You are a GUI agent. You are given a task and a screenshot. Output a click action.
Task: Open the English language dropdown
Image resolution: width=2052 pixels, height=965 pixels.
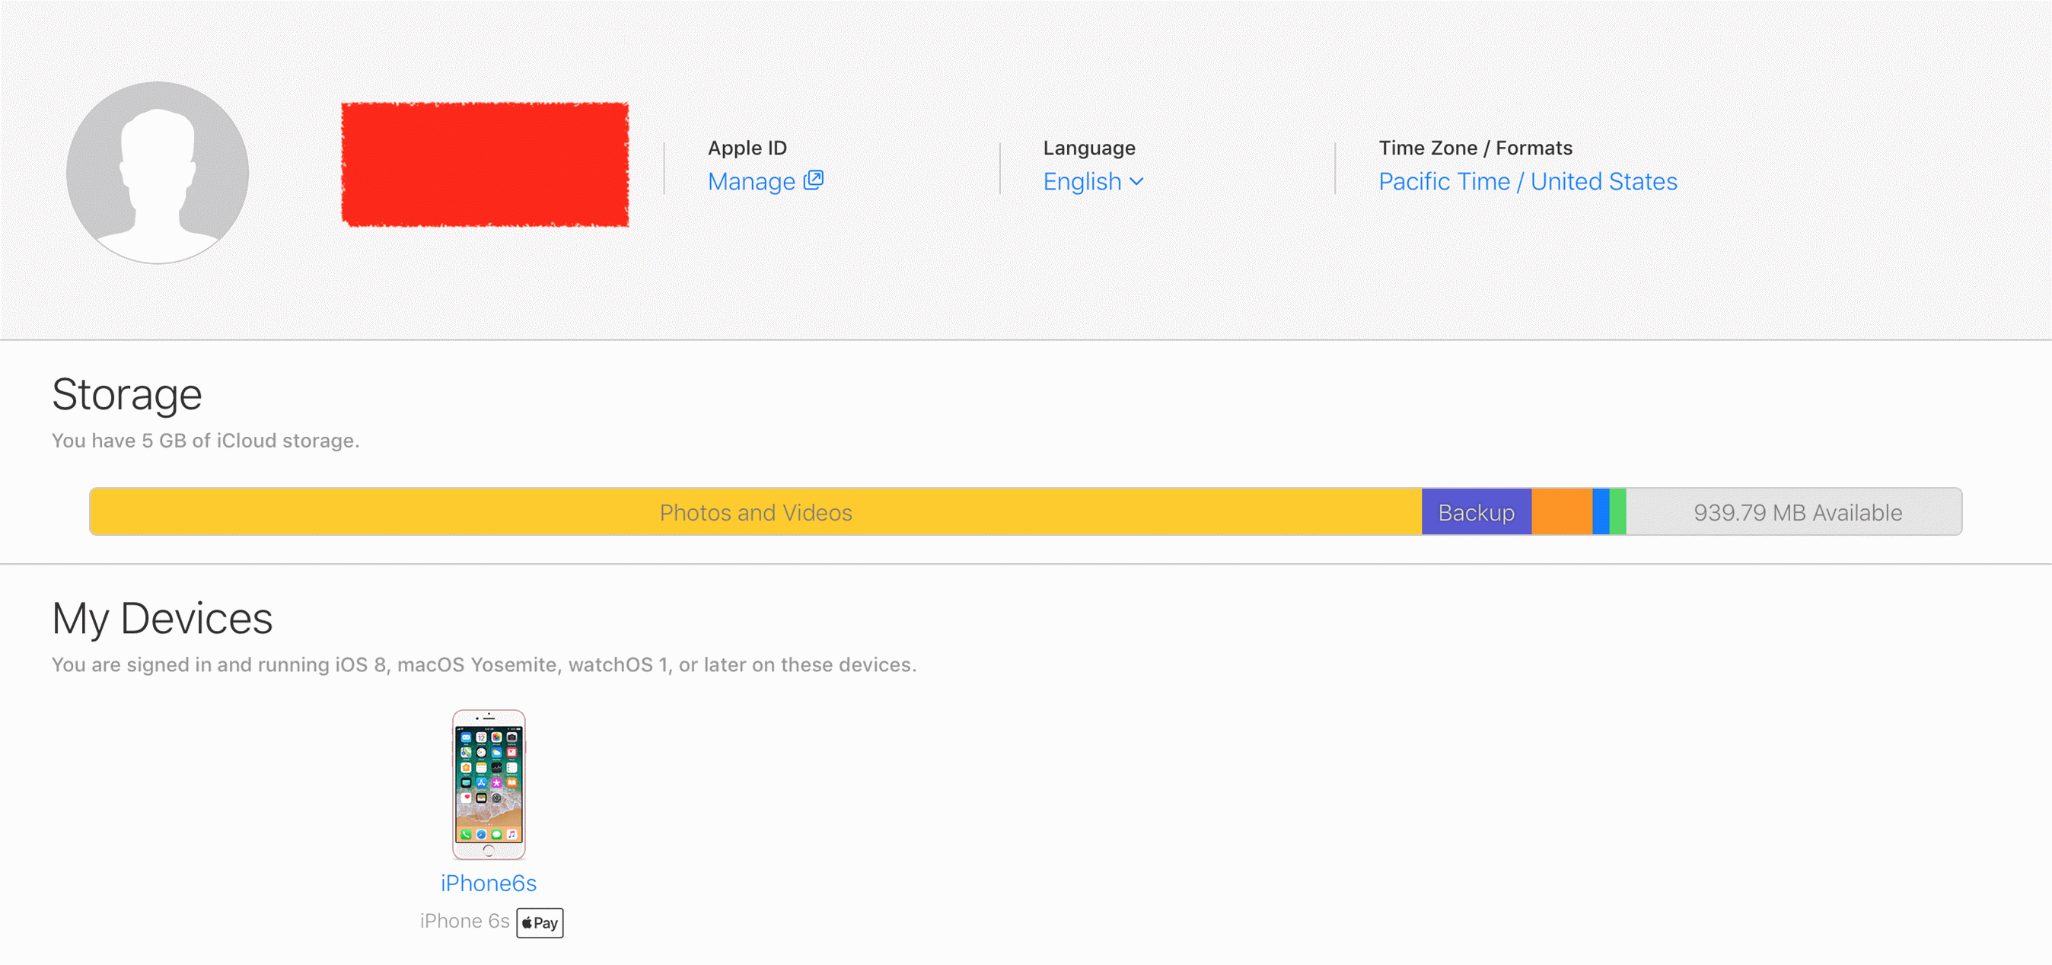(x=1094, y=182)
